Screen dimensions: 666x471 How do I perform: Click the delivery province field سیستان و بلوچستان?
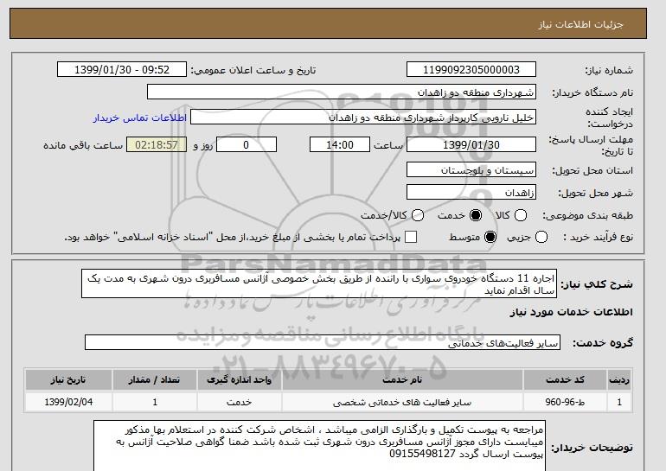471,170
